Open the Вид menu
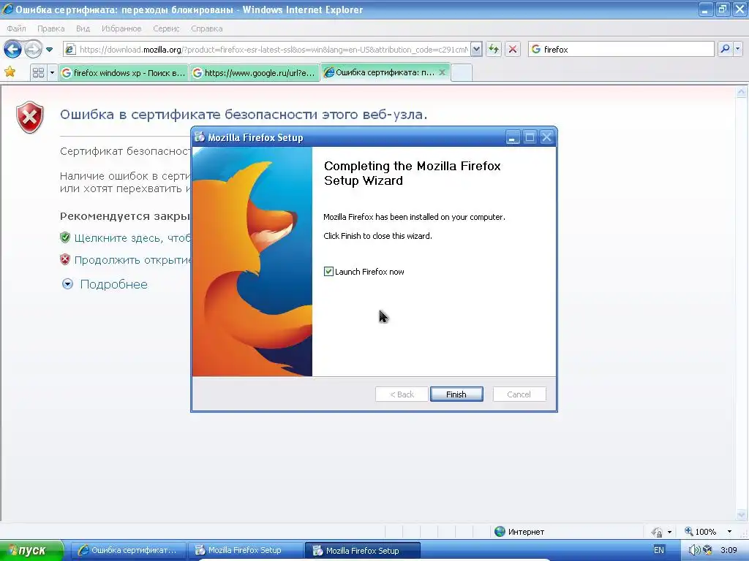The image size is (749, 561). point(83,28)
